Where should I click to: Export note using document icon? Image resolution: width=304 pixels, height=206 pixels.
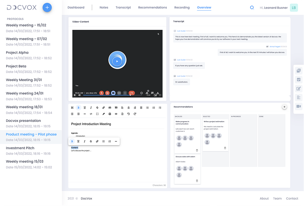[x=122, y=114]
